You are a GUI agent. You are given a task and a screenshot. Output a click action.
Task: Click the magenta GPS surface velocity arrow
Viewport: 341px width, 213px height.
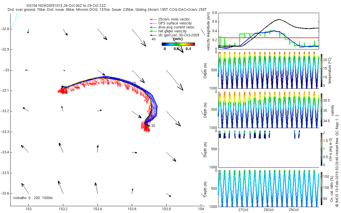coord(153,23)
